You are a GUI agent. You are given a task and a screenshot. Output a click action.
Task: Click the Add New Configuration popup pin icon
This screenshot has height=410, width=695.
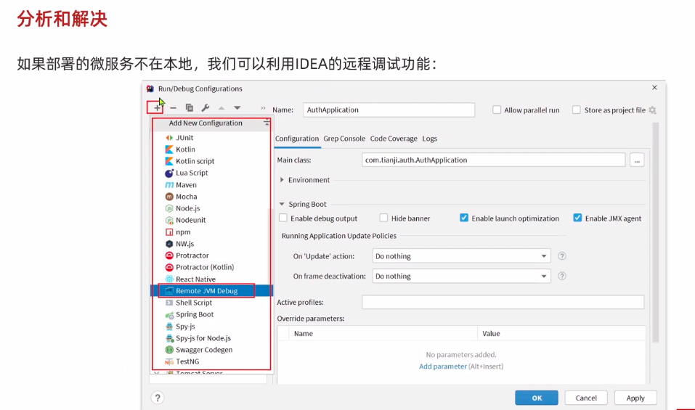(x=266, y=123)
